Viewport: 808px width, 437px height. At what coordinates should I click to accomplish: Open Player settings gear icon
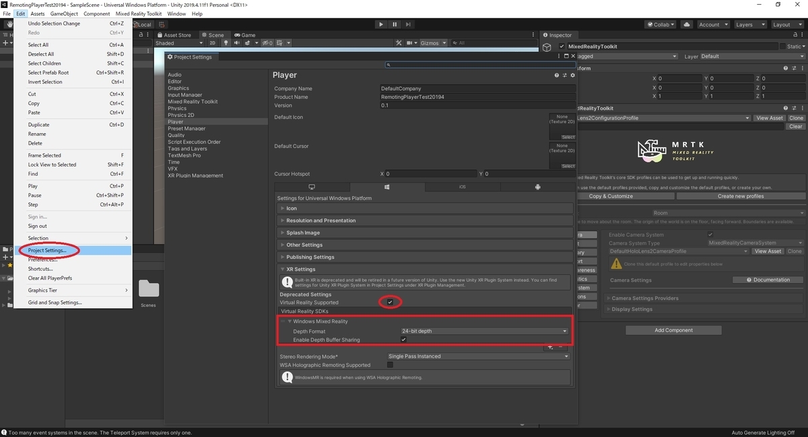(x=572, y=75)
